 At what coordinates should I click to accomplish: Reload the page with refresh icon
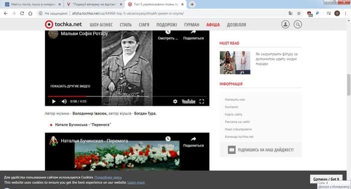(x=22, y=13)
